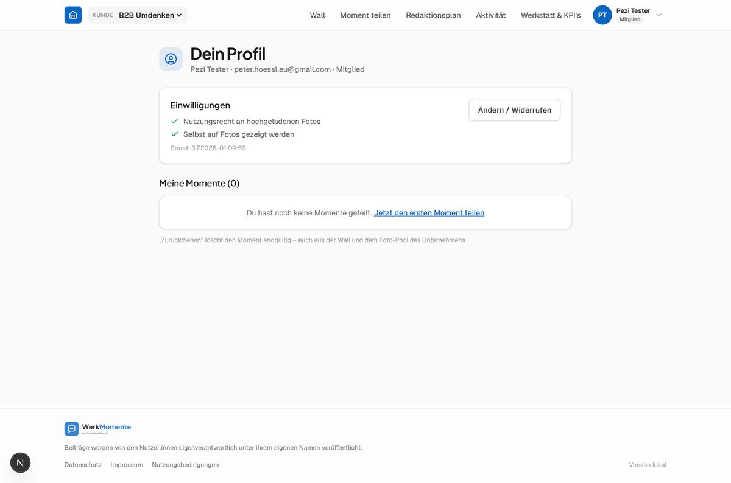This screenshot has width=731, height=483.
Task: Click the Version lokal footer text
Action: click(648, 465)
